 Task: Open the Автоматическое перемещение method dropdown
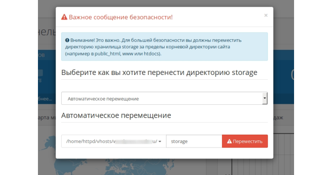tap(164, 98)
